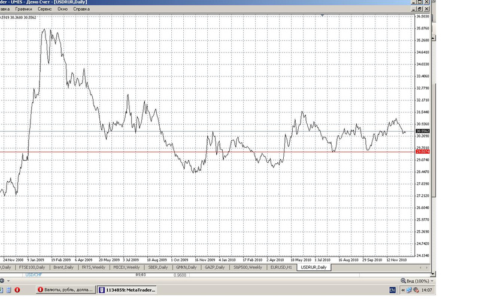The image size is (479, 299).
Task: Switch to the FTSE100,Daily chart tab
Action: pyautogui.click(x=32, y=267)
